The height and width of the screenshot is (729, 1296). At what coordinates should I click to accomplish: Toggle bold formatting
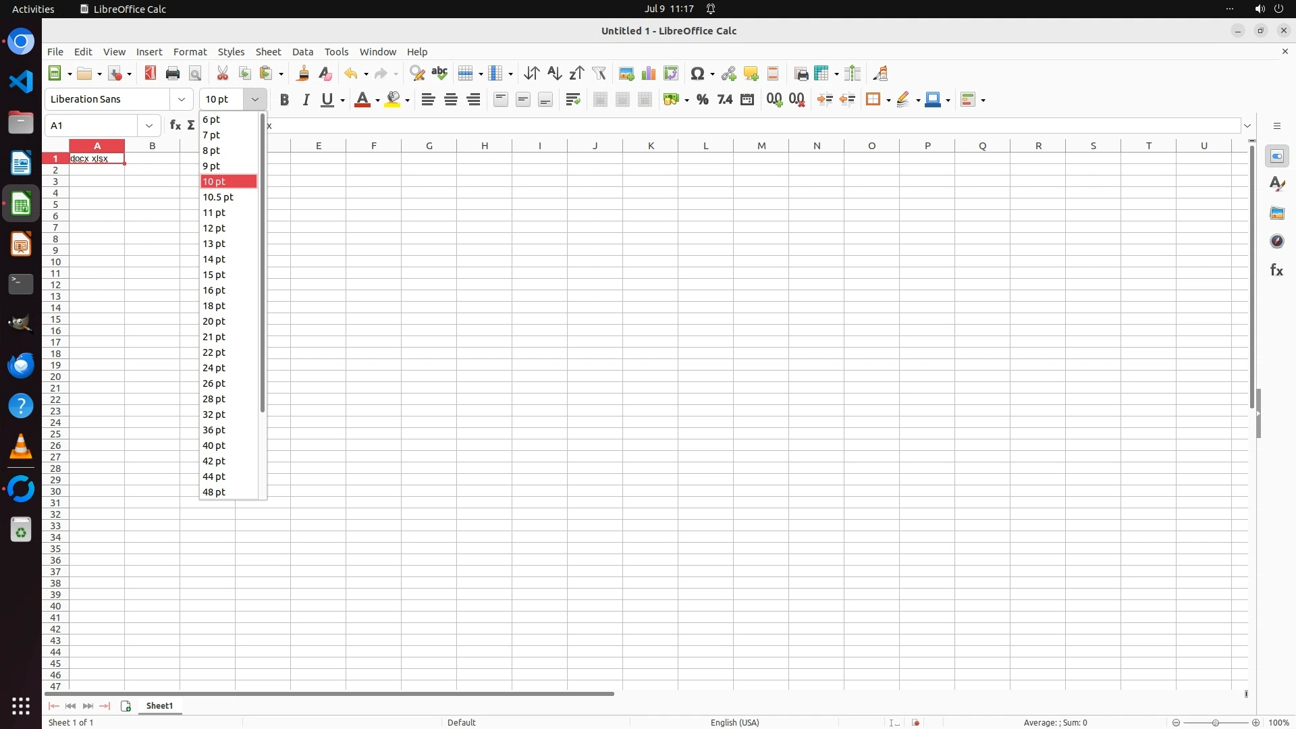point(284,100)
